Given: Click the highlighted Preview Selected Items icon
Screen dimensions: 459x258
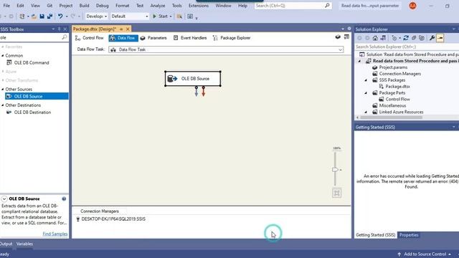Looking at the screenshot, I should tap(440, 38).
